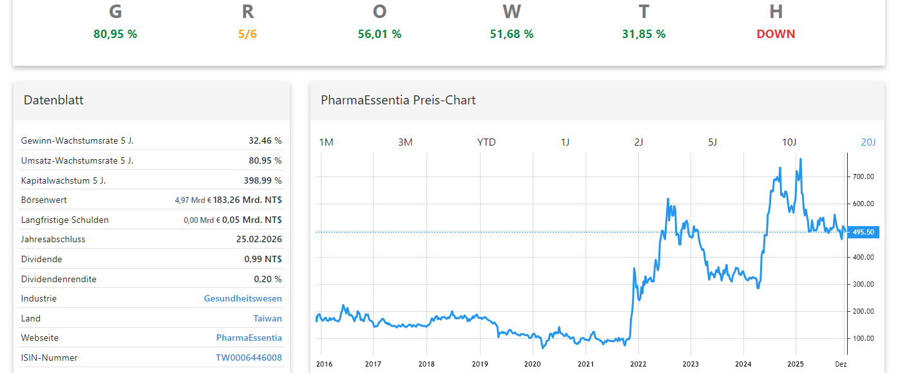Select the 5J time range
The width and height of the screenshot is (898, 373).
coord(712,142)
